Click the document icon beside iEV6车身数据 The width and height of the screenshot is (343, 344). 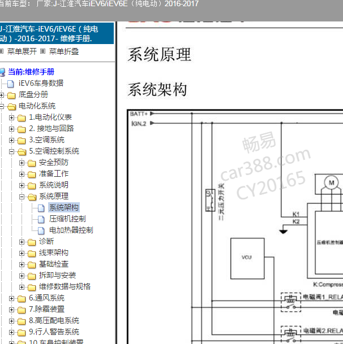[11, 84]
